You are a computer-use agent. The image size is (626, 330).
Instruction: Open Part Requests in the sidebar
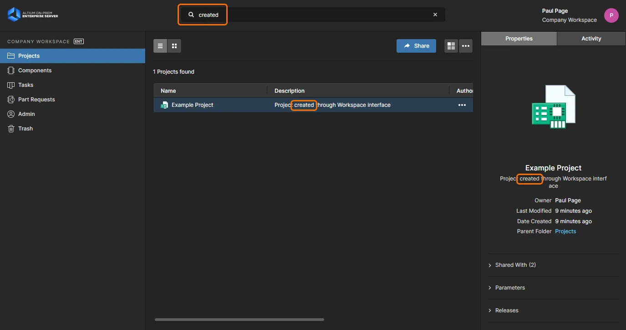[x=73, y=100]
